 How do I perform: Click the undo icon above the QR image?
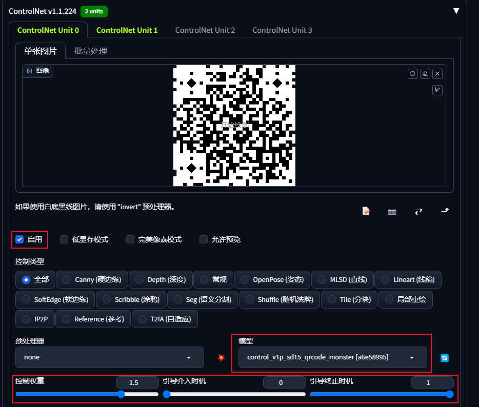coord(412,74)
